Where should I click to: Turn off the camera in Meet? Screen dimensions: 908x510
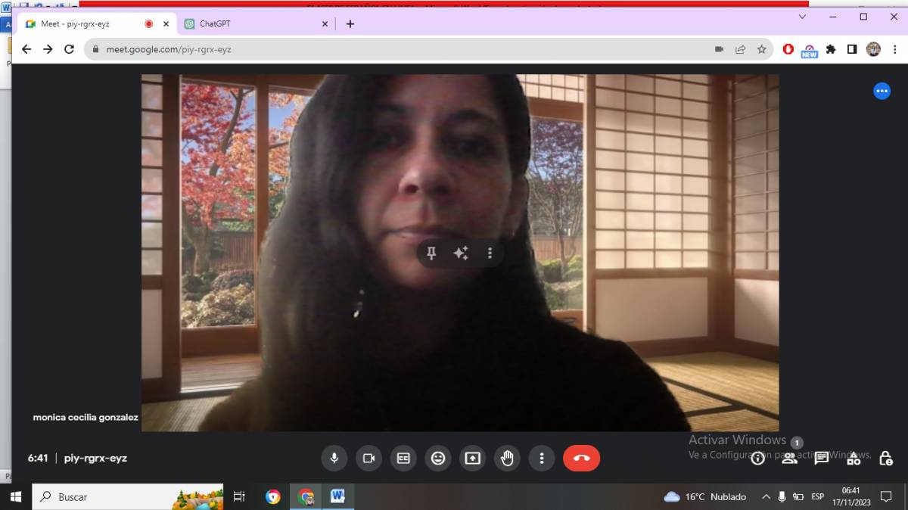click(368, 458)
